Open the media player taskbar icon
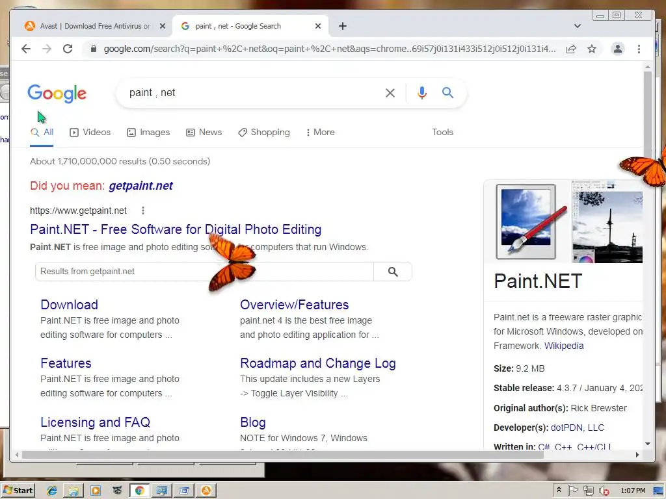This screenshot has width=666, height=499. [x=96, y=491]
